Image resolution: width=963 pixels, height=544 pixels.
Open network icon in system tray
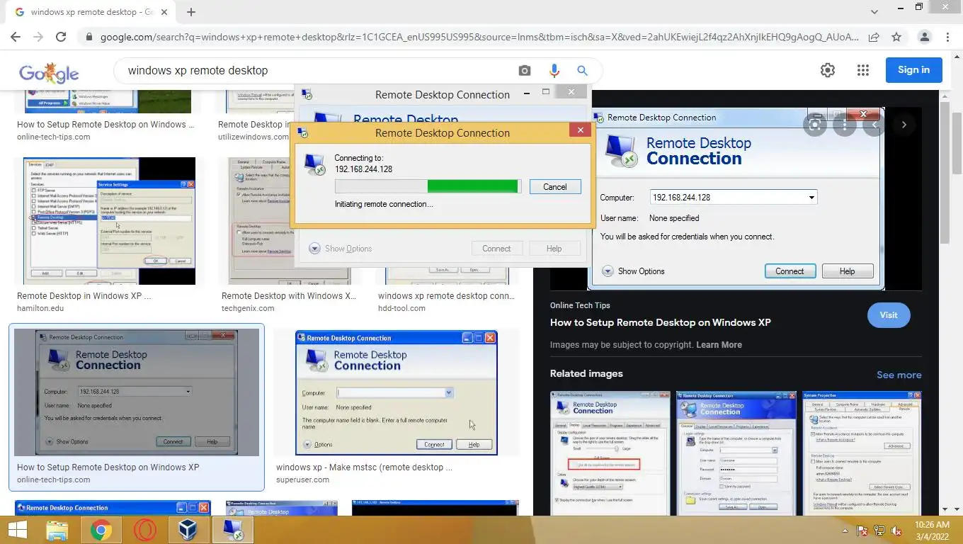879,531
